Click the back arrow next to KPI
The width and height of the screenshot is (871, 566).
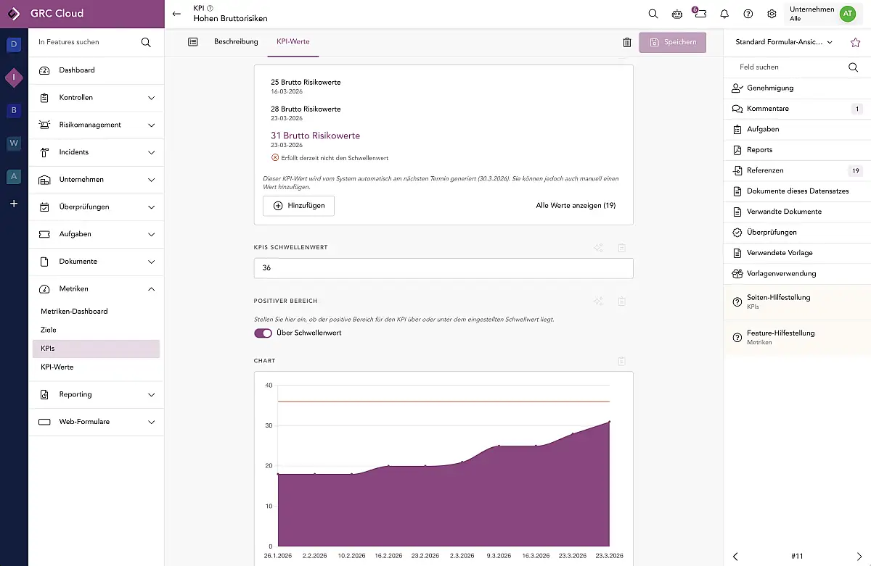click(x=176, y=14)
